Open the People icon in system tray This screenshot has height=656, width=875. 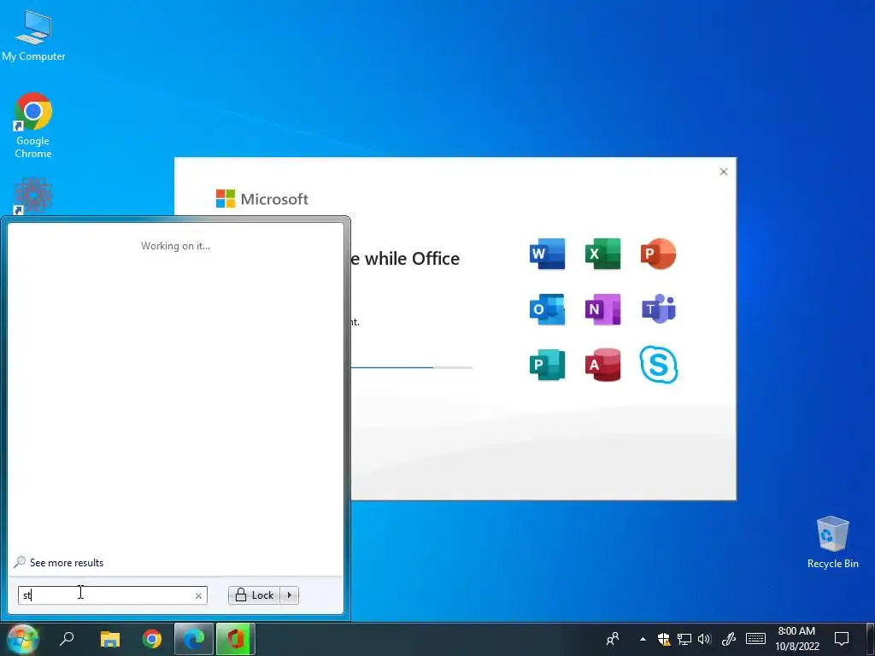613,639
